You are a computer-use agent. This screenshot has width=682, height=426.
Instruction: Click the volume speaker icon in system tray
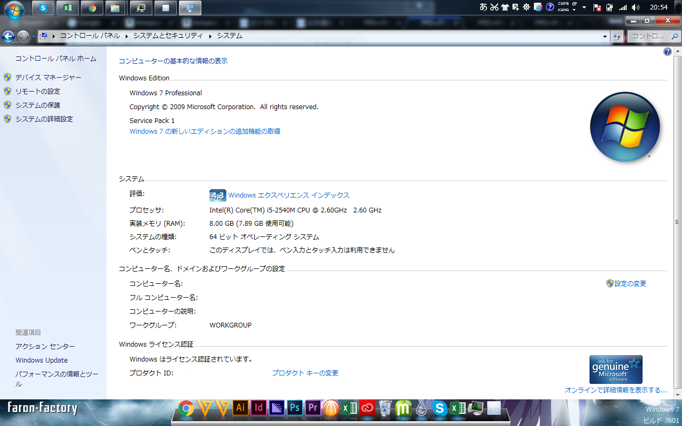635,7
